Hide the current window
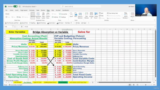The width and height of the screenshot is (160, 90). pyautogui.click(x=101, y=16)
